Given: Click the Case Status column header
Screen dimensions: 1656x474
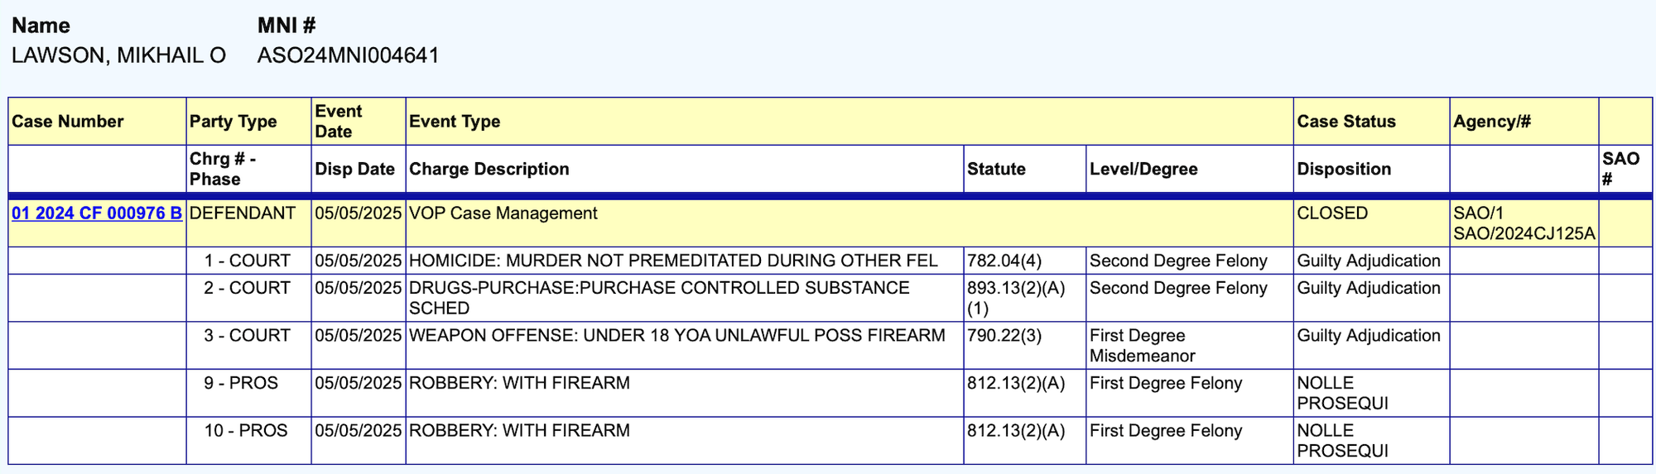Looking at the screenshot, I should tap(1345, 122).
